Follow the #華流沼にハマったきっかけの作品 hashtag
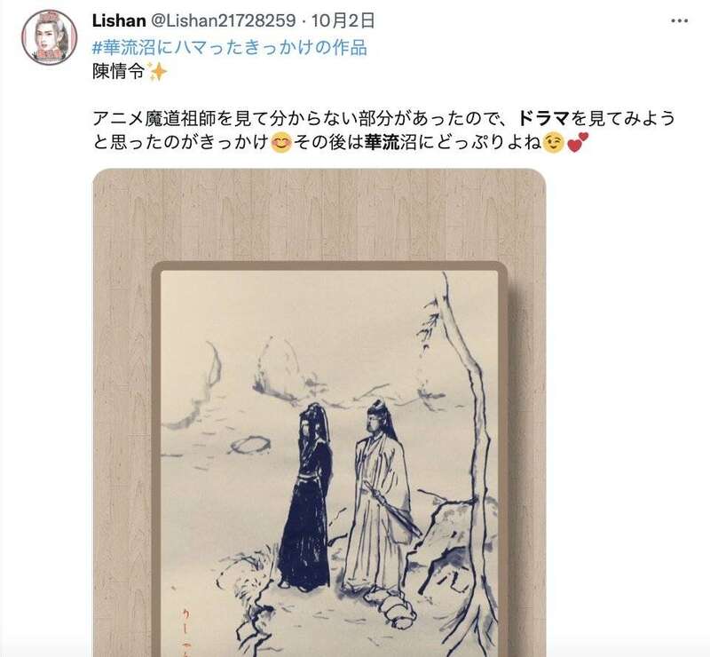The height and width of the screenshot is (657, 710). (x=230, y=47)
